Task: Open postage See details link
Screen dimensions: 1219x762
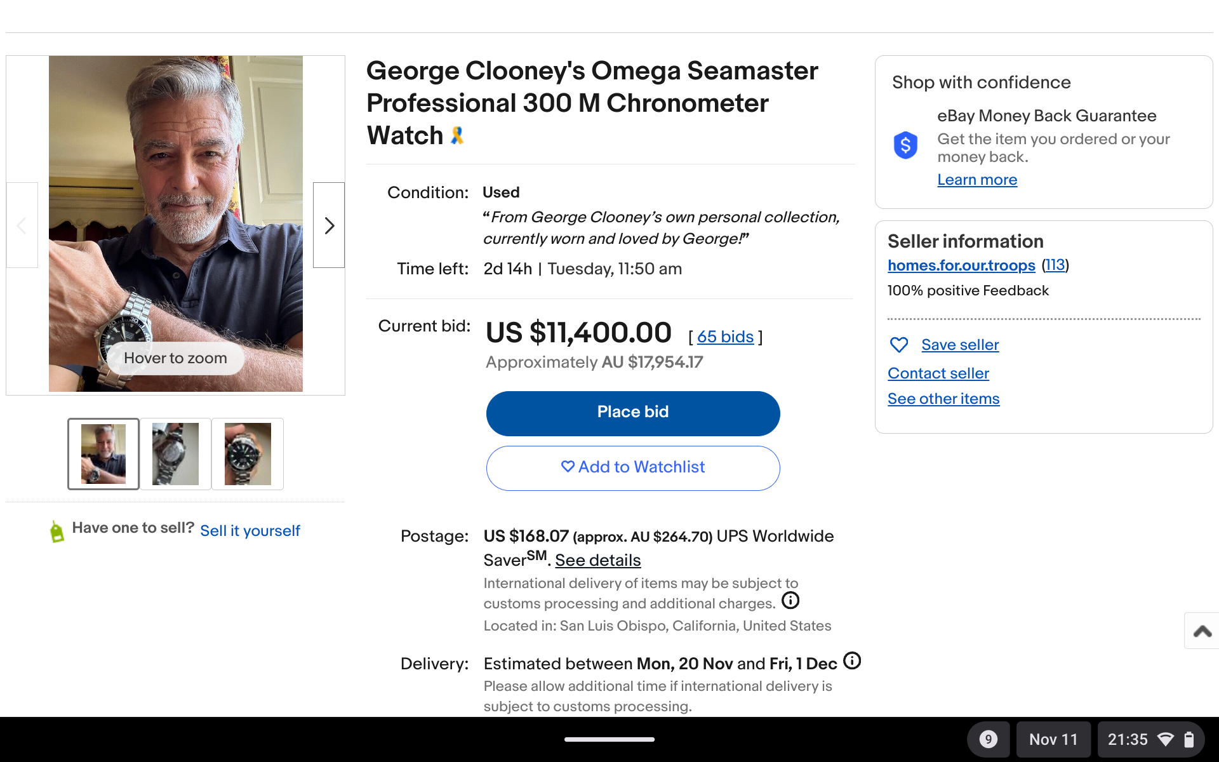Action: [x=597, y=560]
